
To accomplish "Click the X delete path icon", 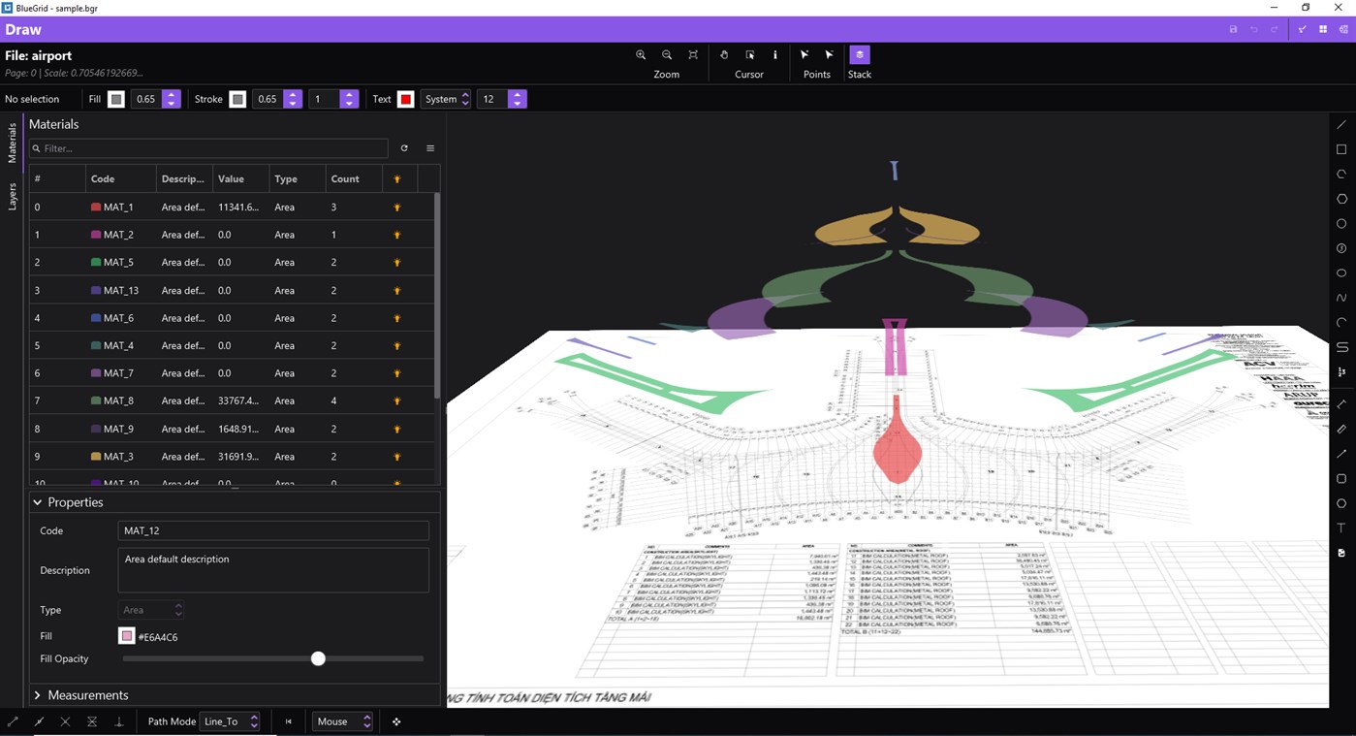I will [x=65, y=721].
